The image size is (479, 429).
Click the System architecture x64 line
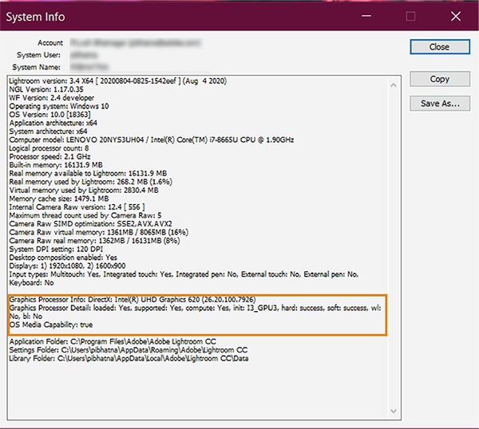tap(48, 132)
